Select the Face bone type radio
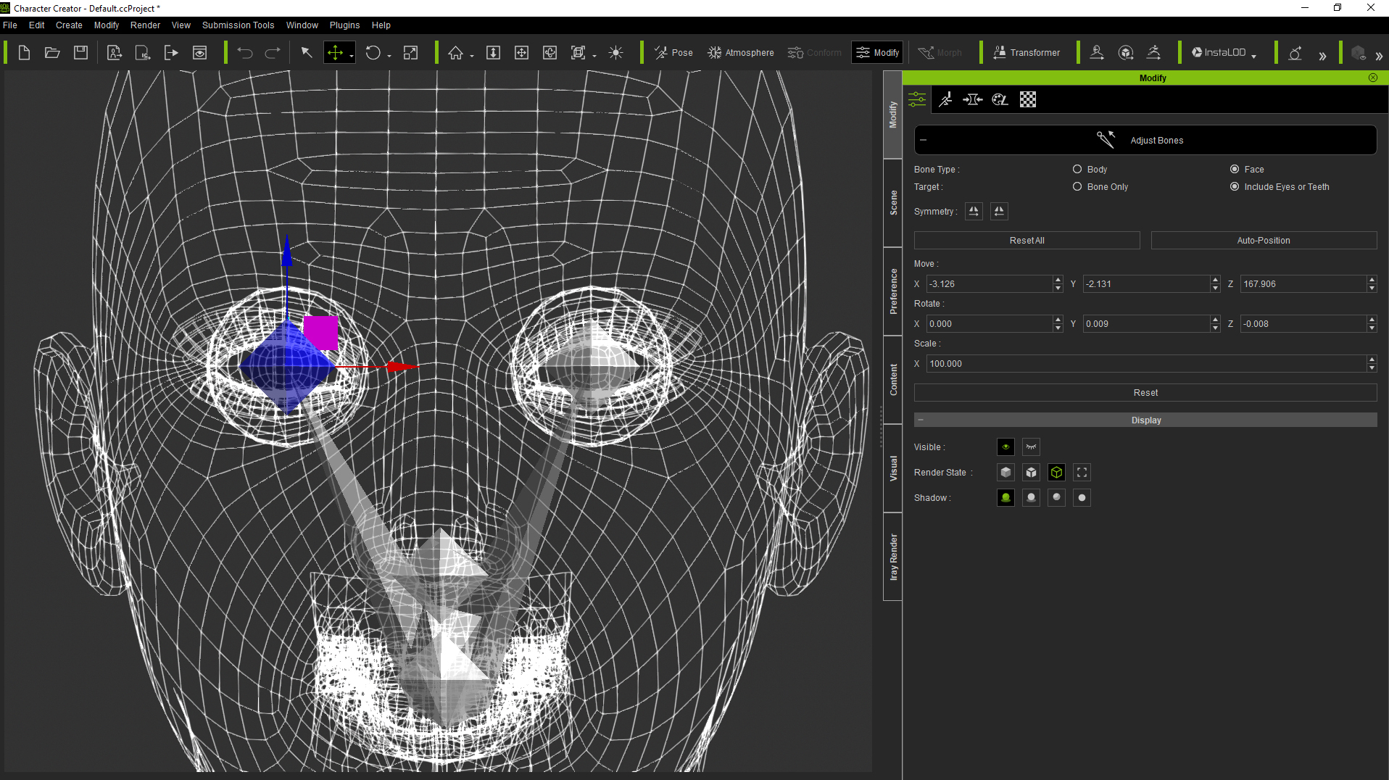The image size is (1389, 780). pos(1235,169)
